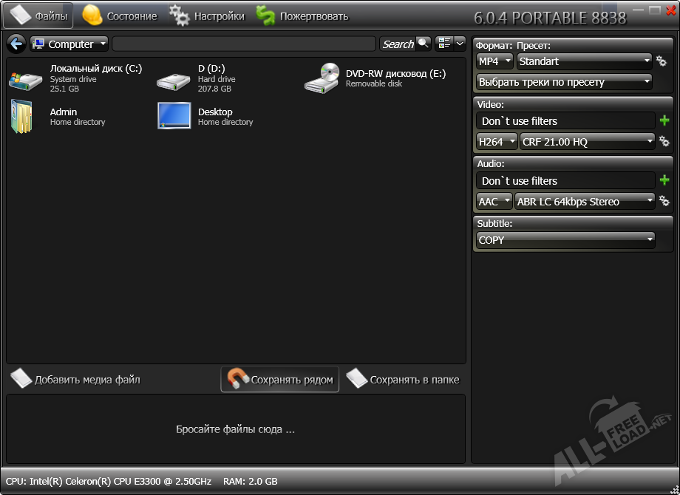Image resolution: width=680 pixels, height=495 pixels.
Task: Open the Настройки tab
Action: [x=207, y=16]
